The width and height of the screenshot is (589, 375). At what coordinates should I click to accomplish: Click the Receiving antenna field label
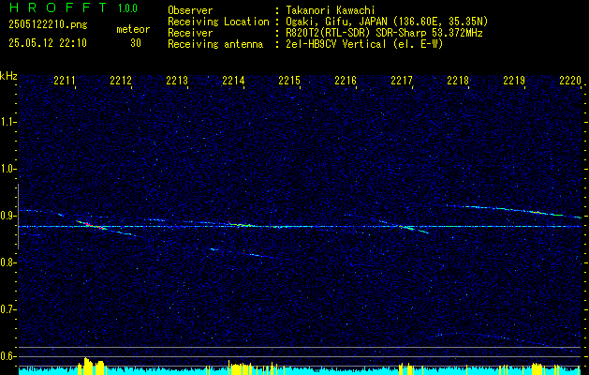tap(215, 44)
